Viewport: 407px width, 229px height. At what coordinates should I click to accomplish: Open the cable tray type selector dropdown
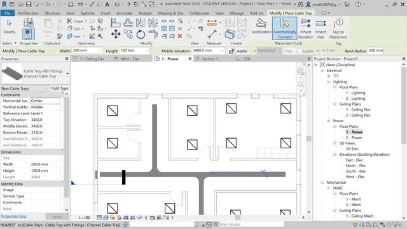67,74
